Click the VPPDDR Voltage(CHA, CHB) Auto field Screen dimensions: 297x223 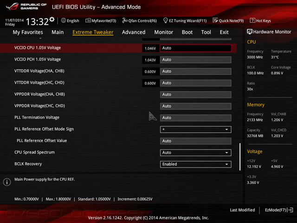coord(195,95)
